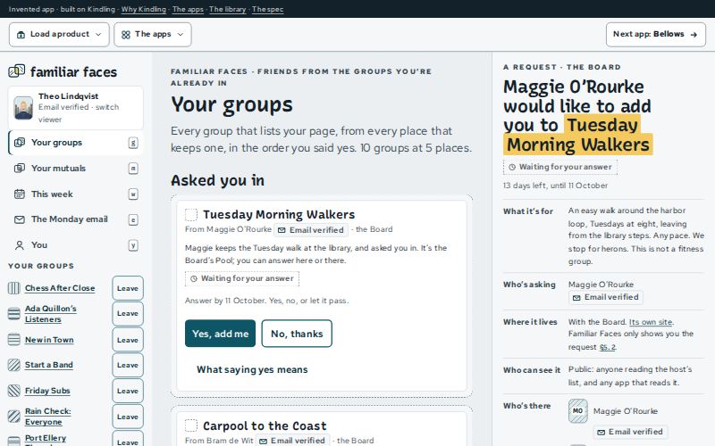This screenshot has width=715, height=446.
Task: Open the This week section
Action: tap(76, 194)
